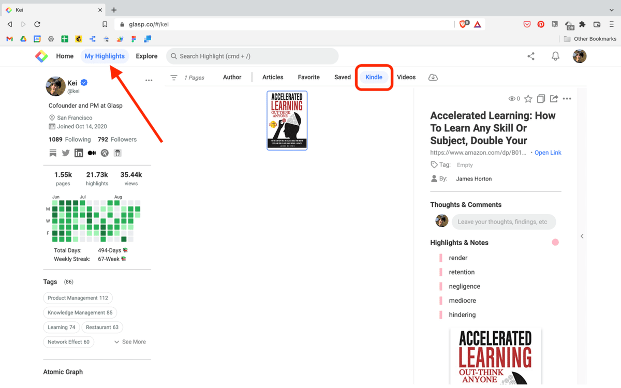The width and height of the screenshot is (621, 388).
Task: Click the 1089 Following link
Action: tap(69, 139)
